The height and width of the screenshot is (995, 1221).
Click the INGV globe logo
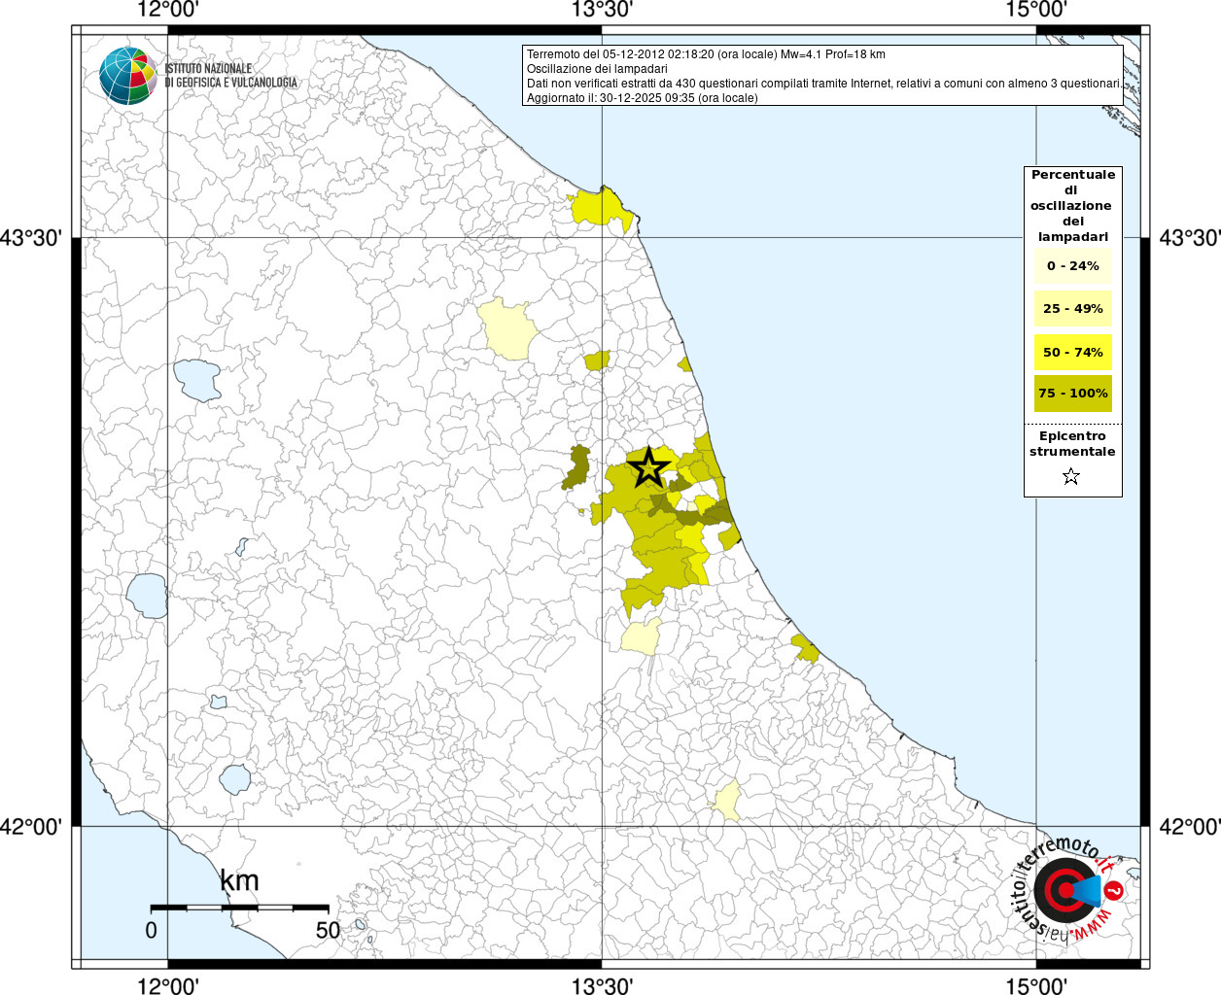coord(127,76)
